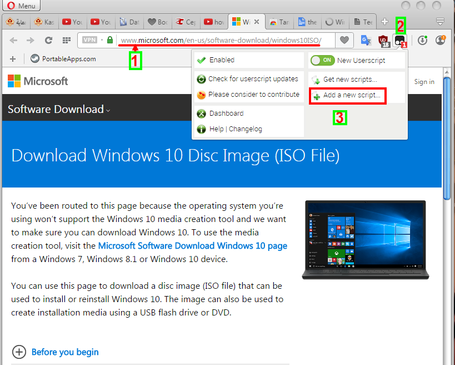Switch to the Kas tab
This screenshot has width=455, height=365.
(44, 22)
